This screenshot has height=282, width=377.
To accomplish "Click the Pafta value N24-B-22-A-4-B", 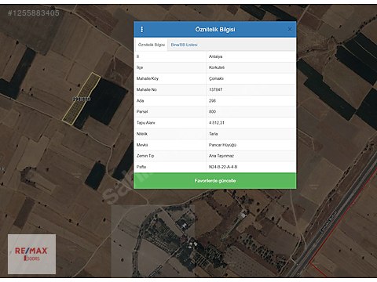I will [x=223, y=167].
